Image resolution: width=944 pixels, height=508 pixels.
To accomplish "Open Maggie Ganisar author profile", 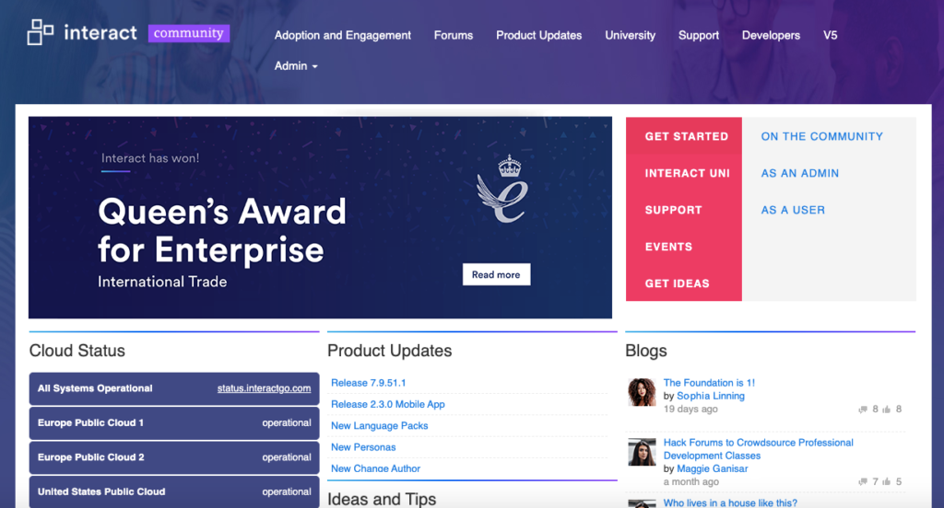I will [x=713, y=468].
